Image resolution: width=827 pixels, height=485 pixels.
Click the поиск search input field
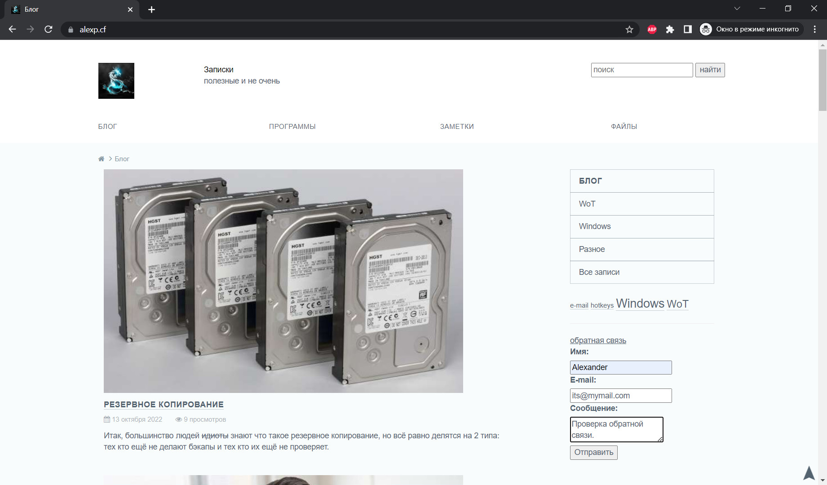click(642, 70)
